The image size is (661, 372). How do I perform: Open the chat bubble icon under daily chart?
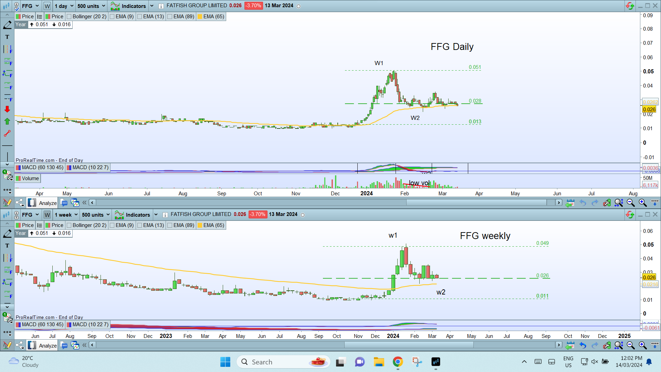64,203
